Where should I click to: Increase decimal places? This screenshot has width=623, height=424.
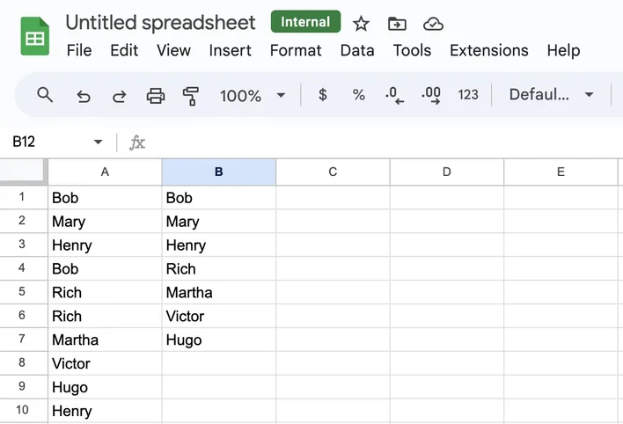[431, 95]
